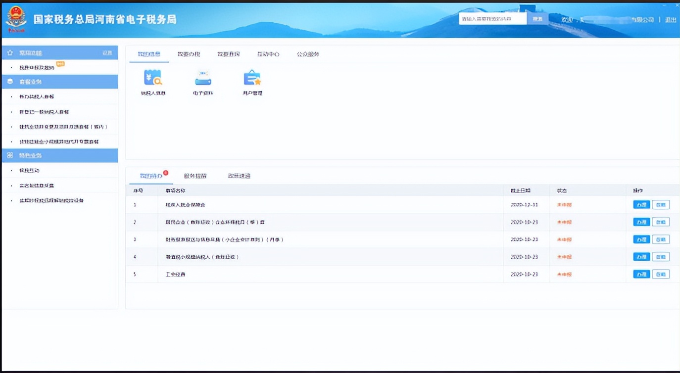Open 设置 next to 常用功能
680x373 pixels.
[x=107, y=52]
